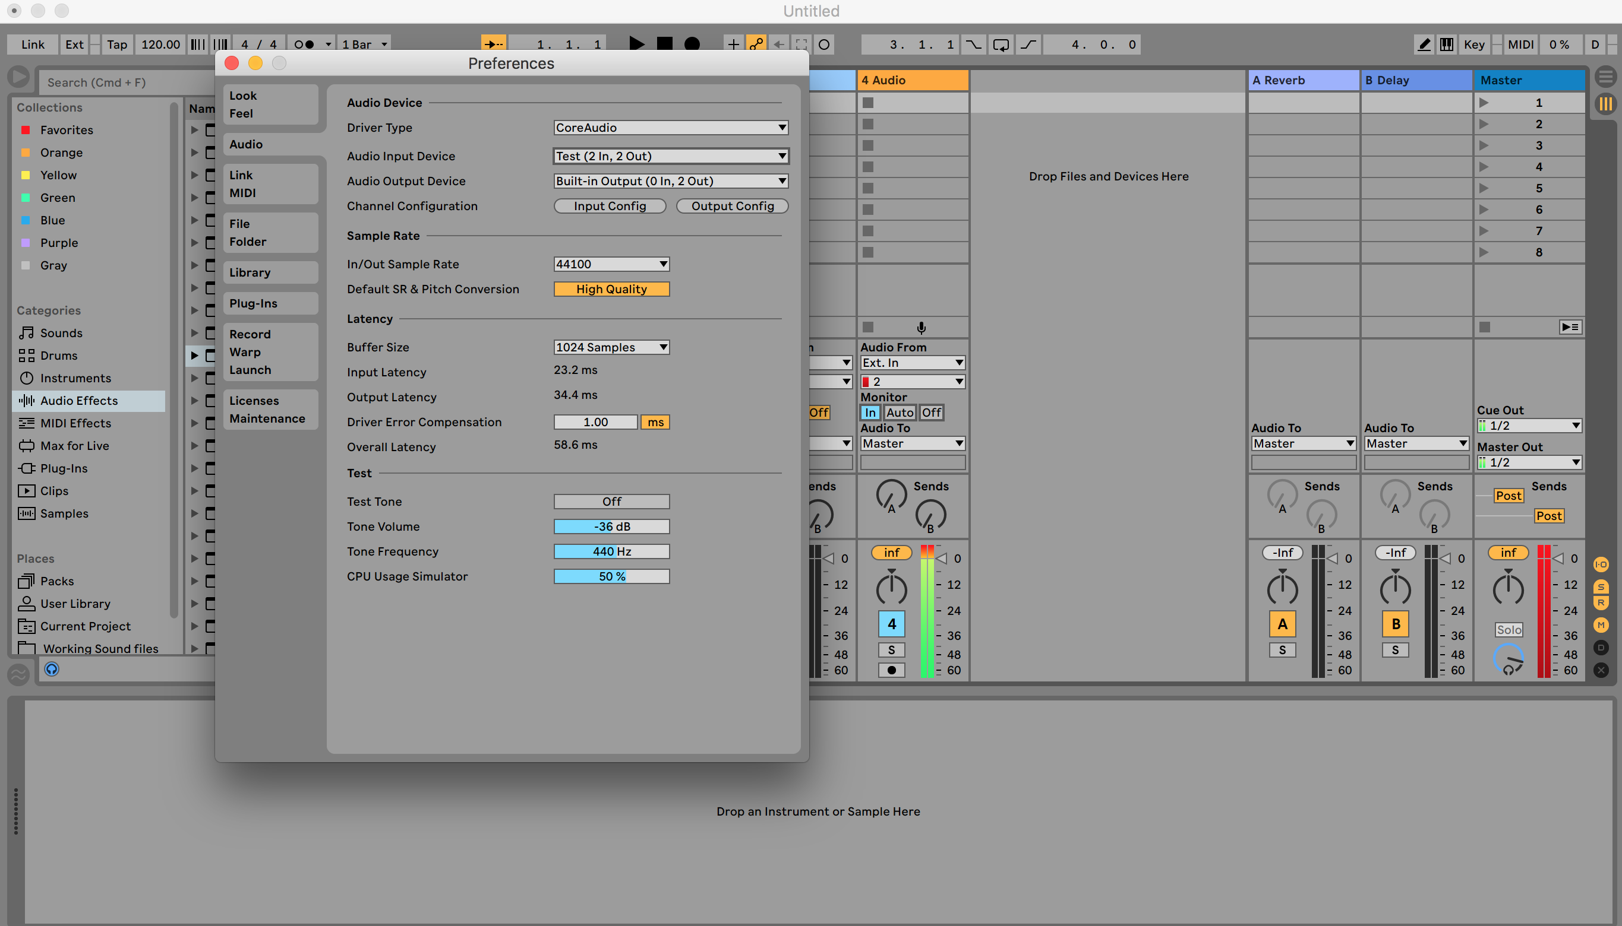This screenshot has height=926, width=1622.
Task: Click the Tone Volume slider
Action: click(x=611, y=527)
